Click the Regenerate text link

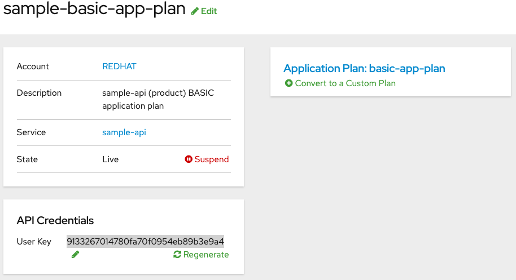(x=206, y=255)
